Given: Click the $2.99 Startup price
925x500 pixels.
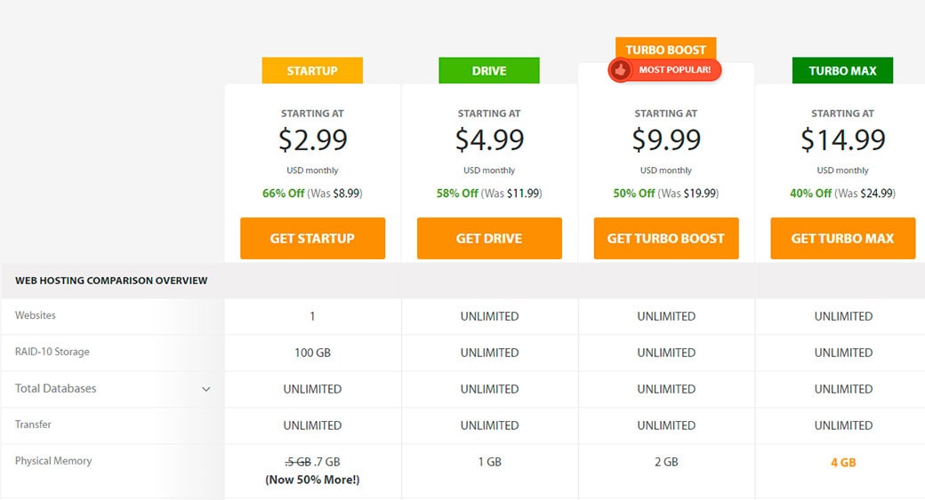Looking at the screenshot, I should point(312,139).
